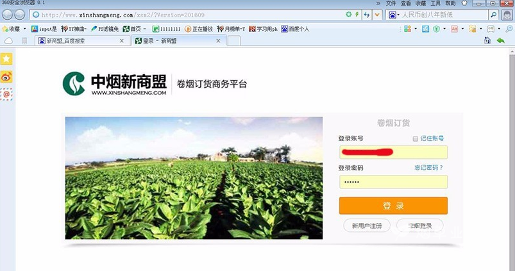Open the YY神曲- bookmark
The height and width of the screenshot is (271, 515).
pos(74,29)
